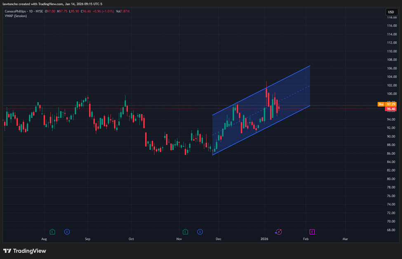Click the TradingView logo
Image resolution: width=402 pixels, height=259 pixels.
point(25,251)
